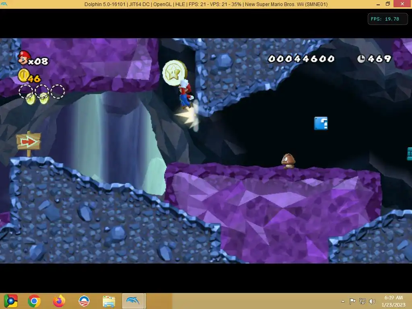Click the second empty Star Coin slot
This screenshot has height=309, width=412.
pyautogui.click(x=42, y=91)
